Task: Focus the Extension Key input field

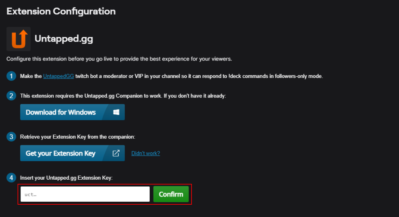Action: pos(85,194)
